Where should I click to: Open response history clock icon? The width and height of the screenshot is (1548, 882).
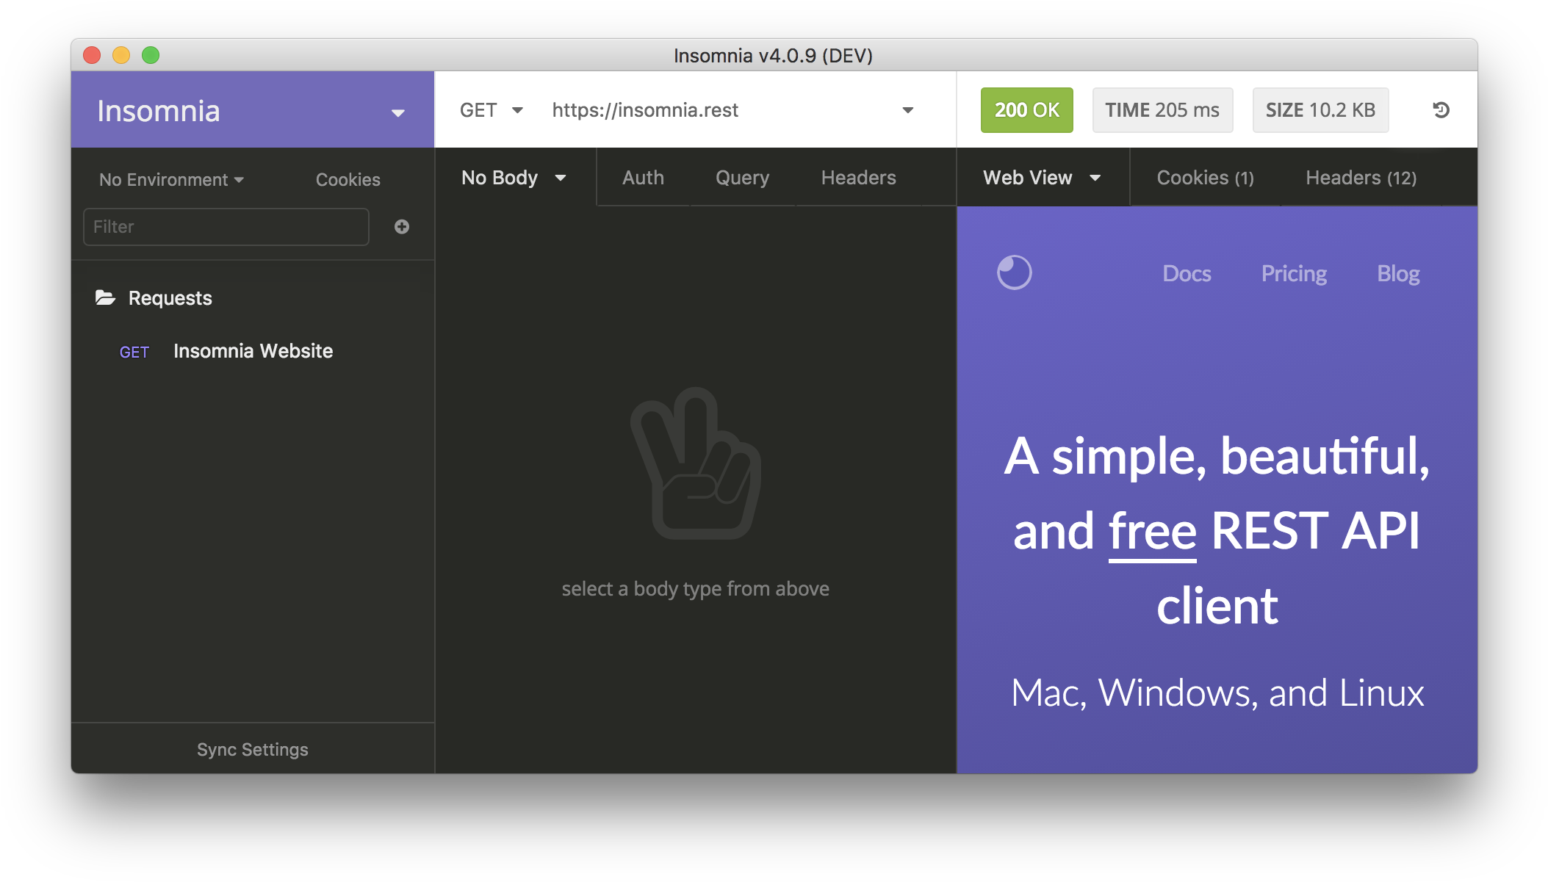click(x=1441, y=110)
